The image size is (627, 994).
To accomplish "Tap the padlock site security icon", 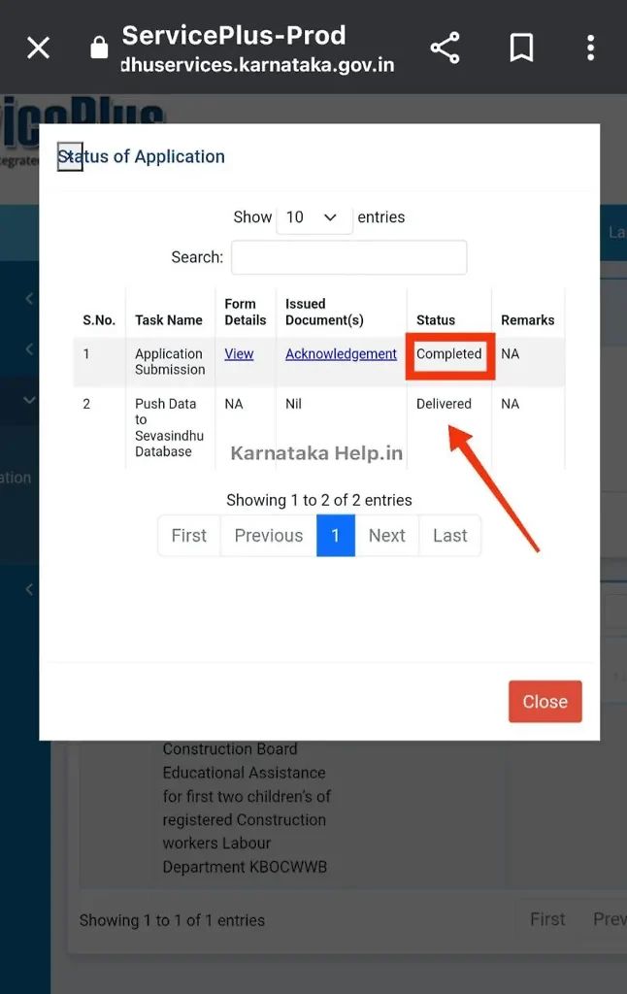I will click(x=99, y=47).
